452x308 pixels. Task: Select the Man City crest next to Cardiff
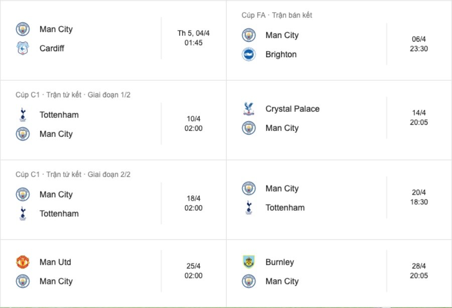(x=22, y=29)
